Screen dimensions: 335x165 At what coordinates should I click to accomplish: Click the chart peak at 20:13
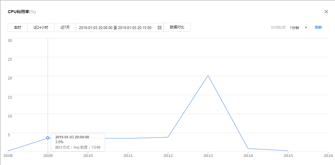pos(208,75)
